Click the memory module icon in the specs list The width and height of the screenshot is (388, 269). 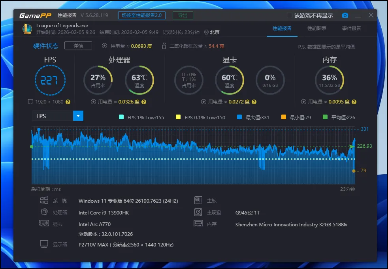(198, 224)
